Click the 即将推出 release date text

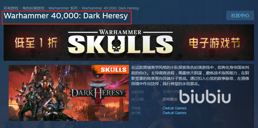(x=170, y=99)
